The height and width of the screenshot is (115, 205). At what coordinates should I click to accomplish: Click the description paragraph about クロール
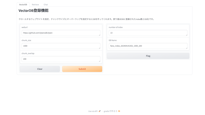(x=86, y=19)
